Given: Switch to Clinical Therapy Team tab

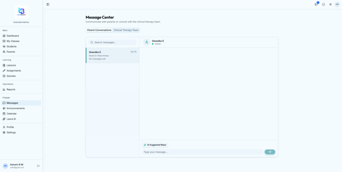Looking at the screenshot, I should coord(126,30).
